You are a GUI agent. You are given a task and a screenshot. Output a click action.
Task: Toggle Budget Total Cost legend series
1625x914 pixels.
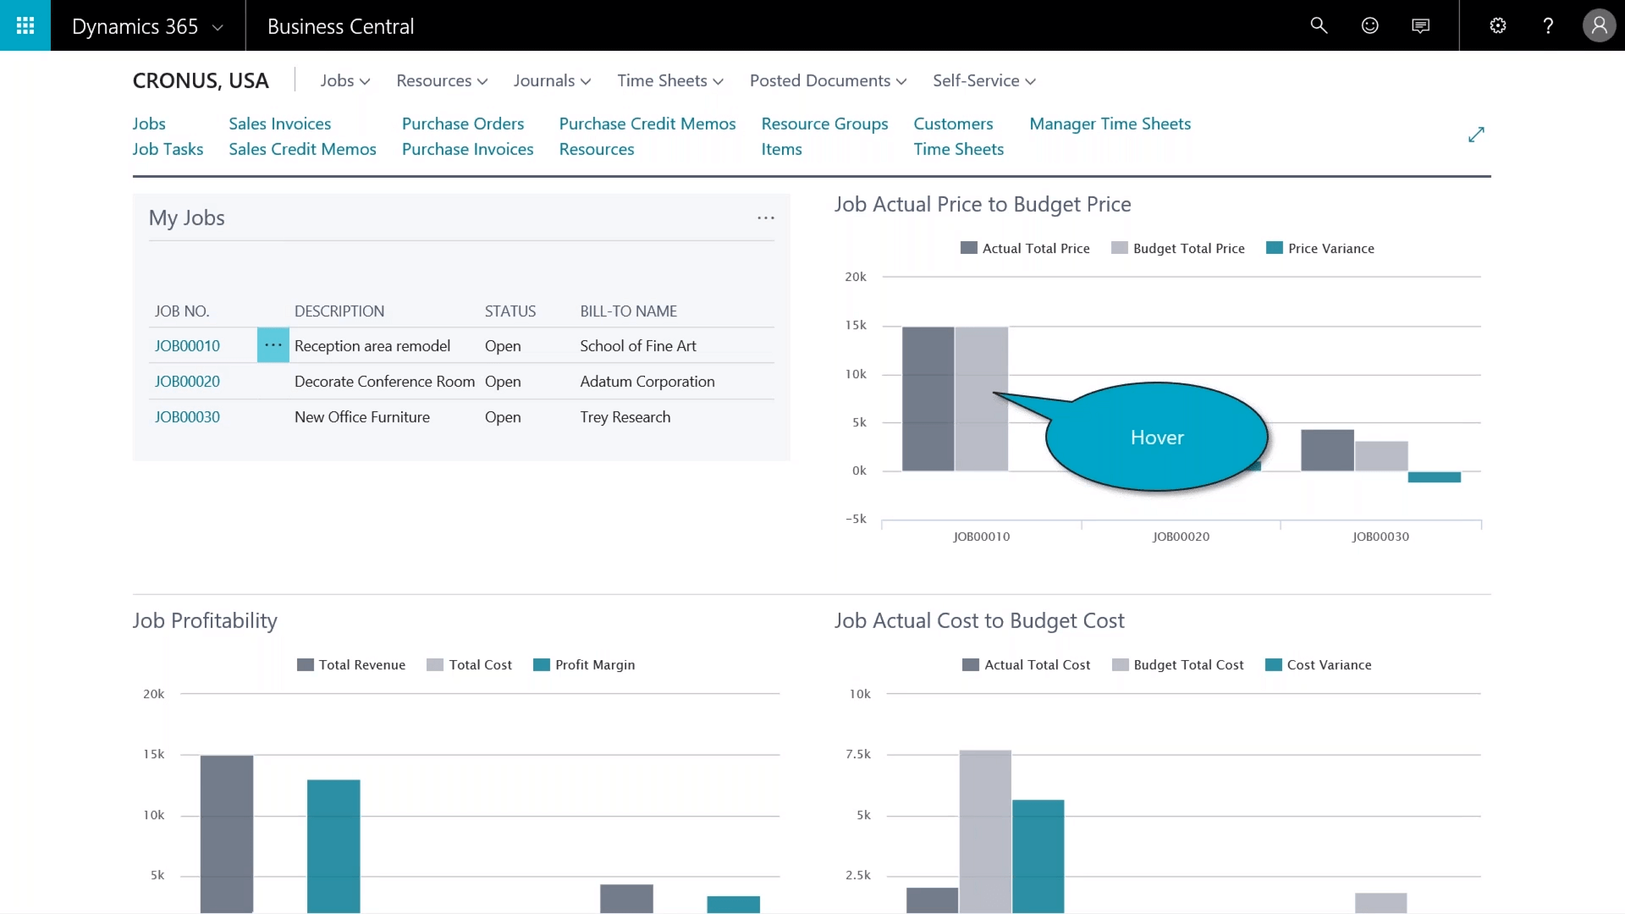[x=1178, y=664]
